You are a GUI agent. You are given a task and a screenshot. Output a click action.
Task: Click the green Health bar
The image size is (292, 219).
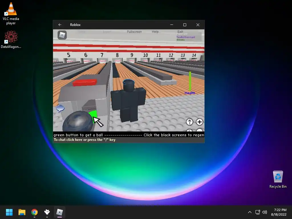(x=190, y=81)
